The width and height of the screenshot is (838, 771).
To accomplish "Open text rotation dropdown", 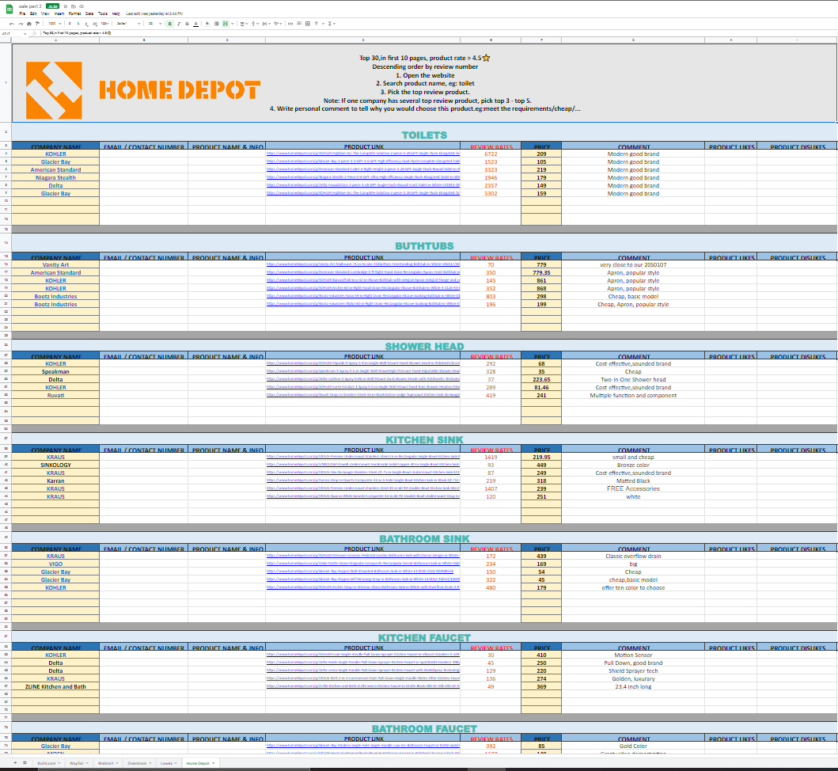I will coord(278,24).
